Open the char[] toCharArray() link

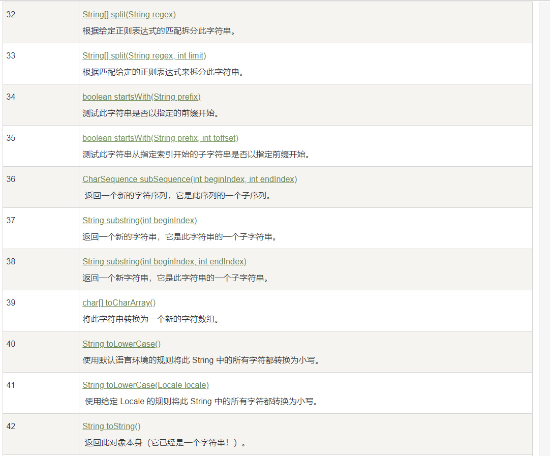click(119, 303)
